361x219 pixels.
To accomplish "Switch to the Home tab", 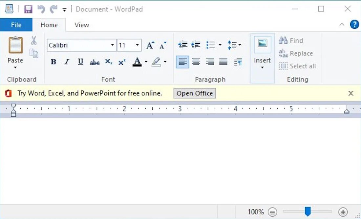I will (49, 25).
